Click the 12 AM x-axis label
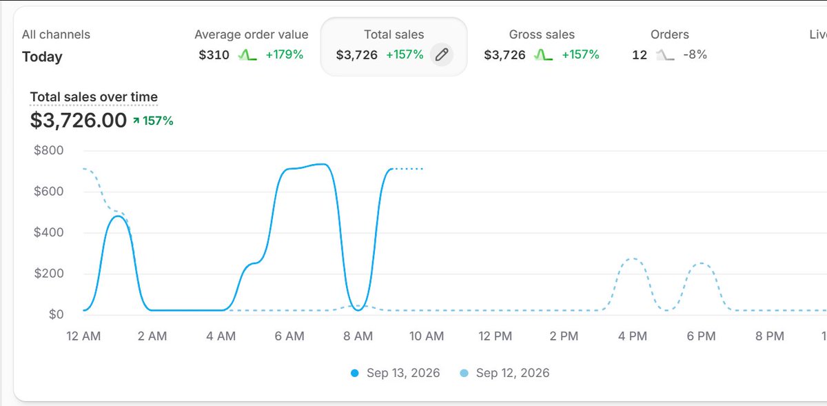Image resolution: width=827 pixels, height=406 pixels. point(83,336)
